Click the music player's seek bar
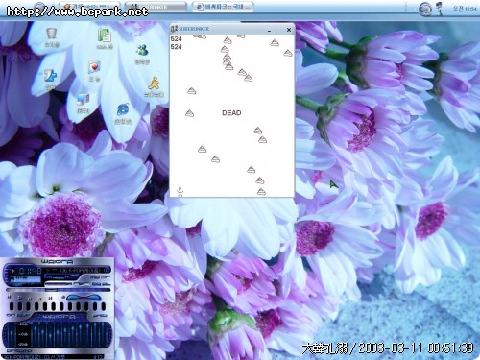 click(x=59, y=290)
